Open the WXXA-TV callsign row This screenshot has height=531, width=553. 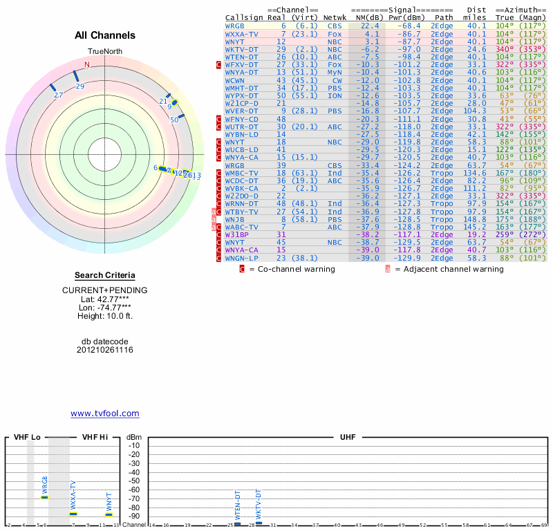point(242,33)
